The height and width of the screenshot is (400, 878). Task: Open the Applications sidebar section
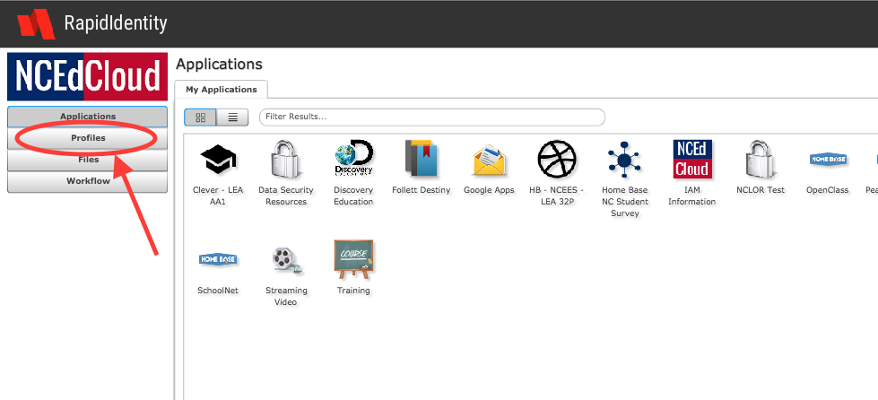click(x=87, y=117)
